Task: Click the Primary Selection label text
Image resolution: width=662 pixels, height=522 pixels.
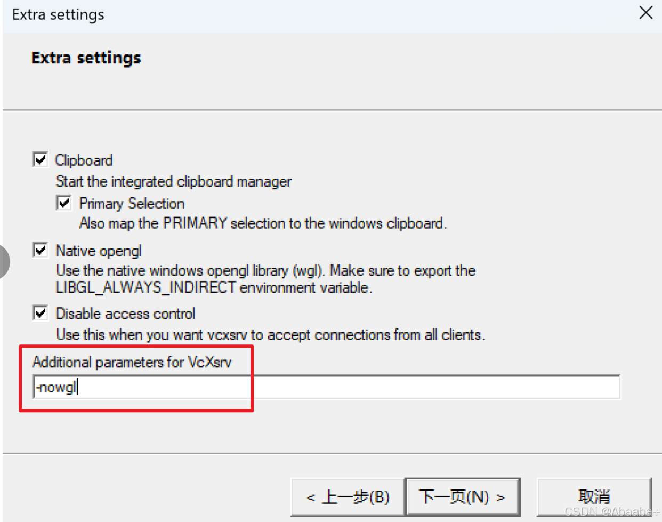Action: click(132, 203)
